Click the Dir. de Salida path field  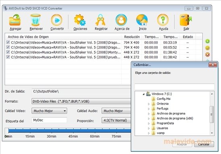(81, 91)
